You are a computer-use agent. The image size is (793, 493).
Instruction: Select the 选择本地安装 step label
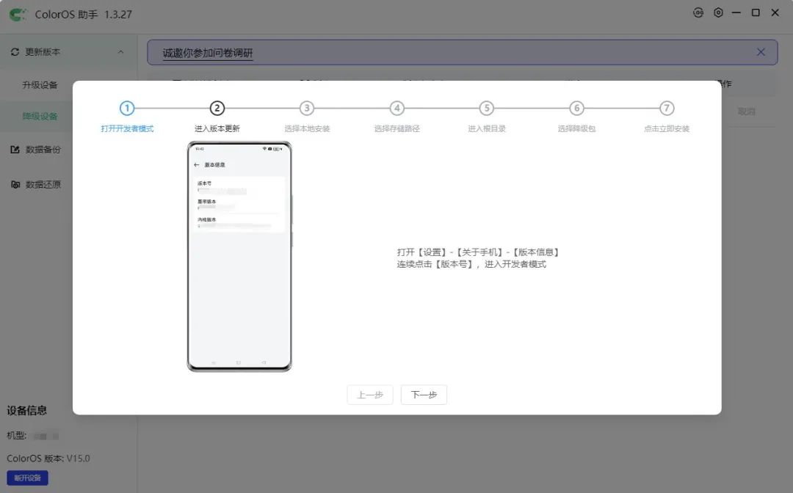pyautogui.click(x=307, y=129)
